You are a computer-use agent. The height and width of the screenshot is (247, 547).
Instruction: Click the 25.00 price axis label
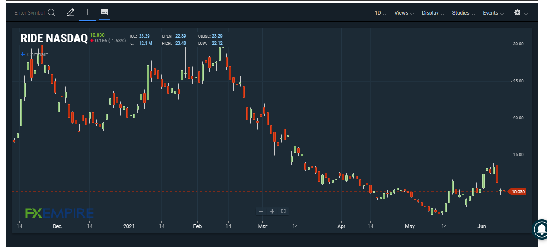point(518,81)
